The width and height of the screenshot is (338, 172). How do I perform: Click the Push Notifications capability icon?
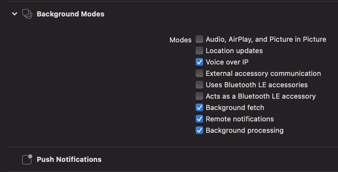coord(27,159)
